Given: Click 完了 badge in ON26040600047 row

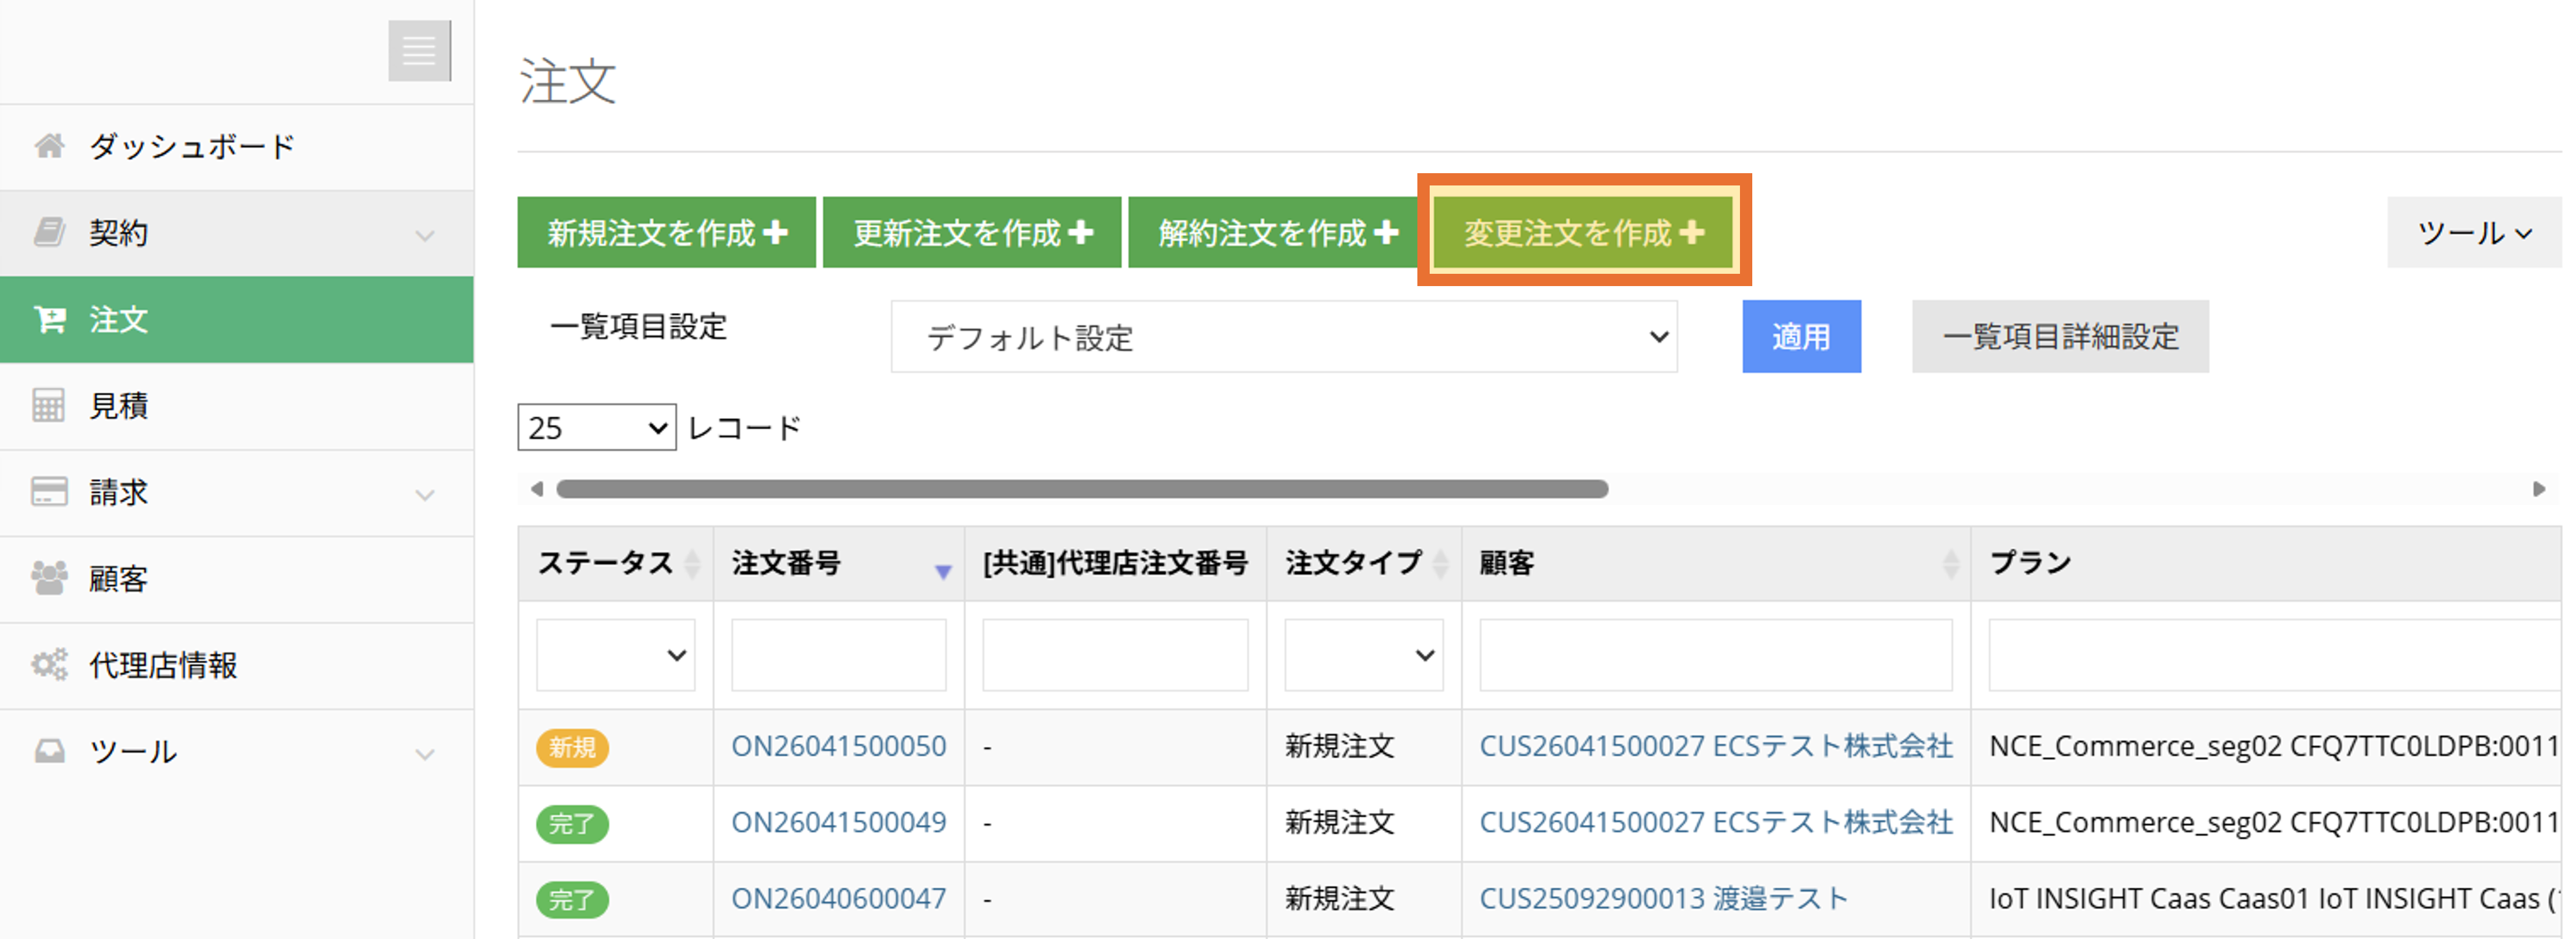Looking at the screenshot, I should pyautogui.click(x=573, y=900).
